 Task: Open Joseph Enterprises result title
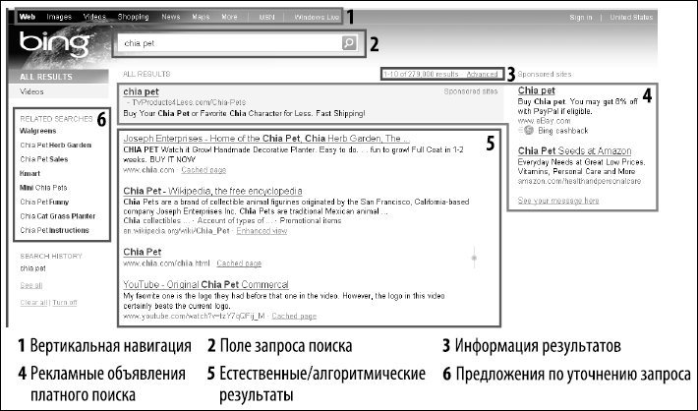tap(266, 138)
